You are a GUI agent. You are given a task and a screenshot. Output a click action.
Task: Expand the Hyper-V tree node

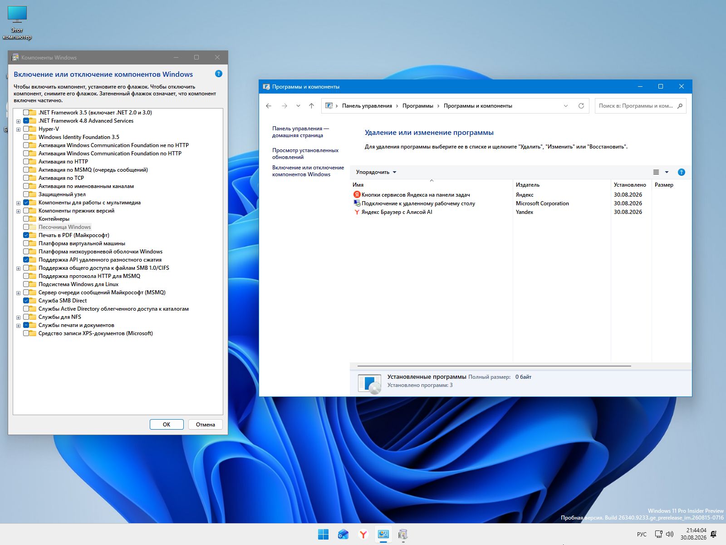(18, 129)
